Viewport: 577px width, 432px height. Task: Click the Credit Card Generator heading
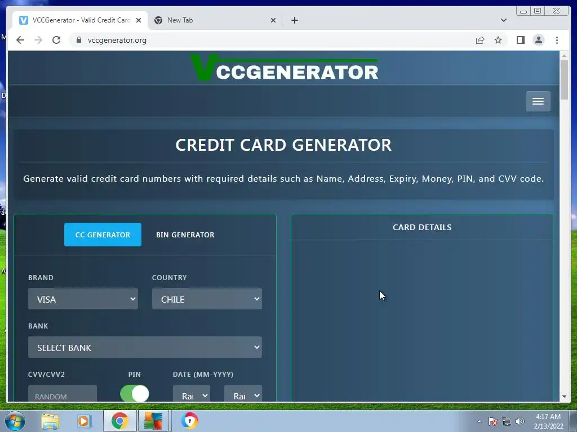[x=283, y=145]
